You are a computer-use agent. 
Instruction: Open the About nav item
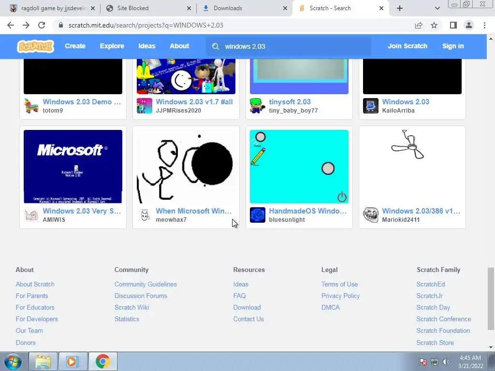coord(179,46)
